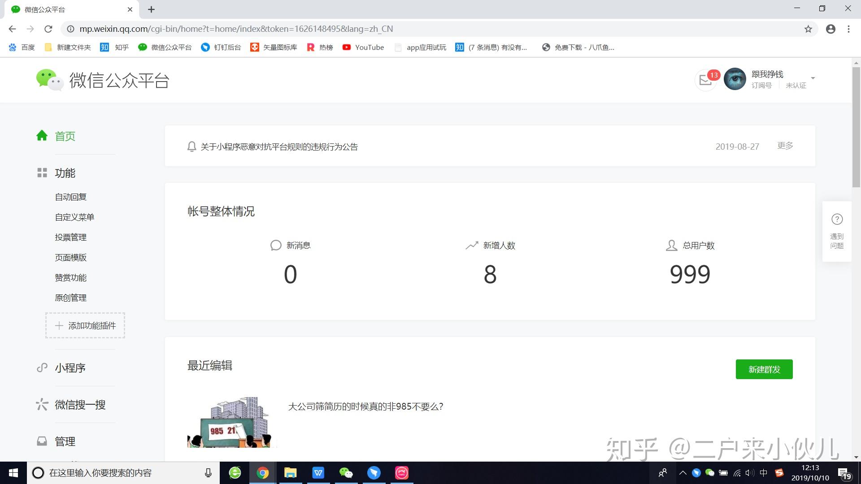Open Chrome from the taskbar
The height and width of the screenshot is (484, 861).
click(263, 473)
